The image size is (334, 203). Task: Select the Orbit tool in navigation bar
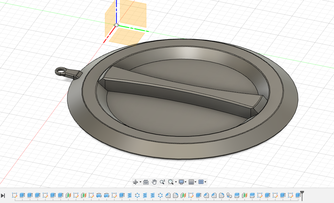pyautogui.click(x=135, y=182)
